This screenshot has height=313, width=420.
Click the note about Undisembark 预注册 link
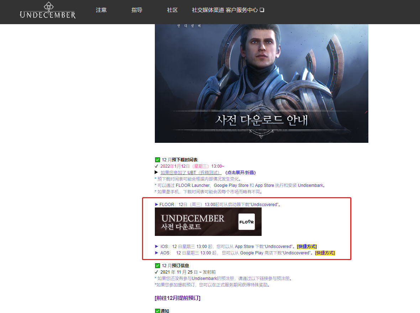(224, 279)
